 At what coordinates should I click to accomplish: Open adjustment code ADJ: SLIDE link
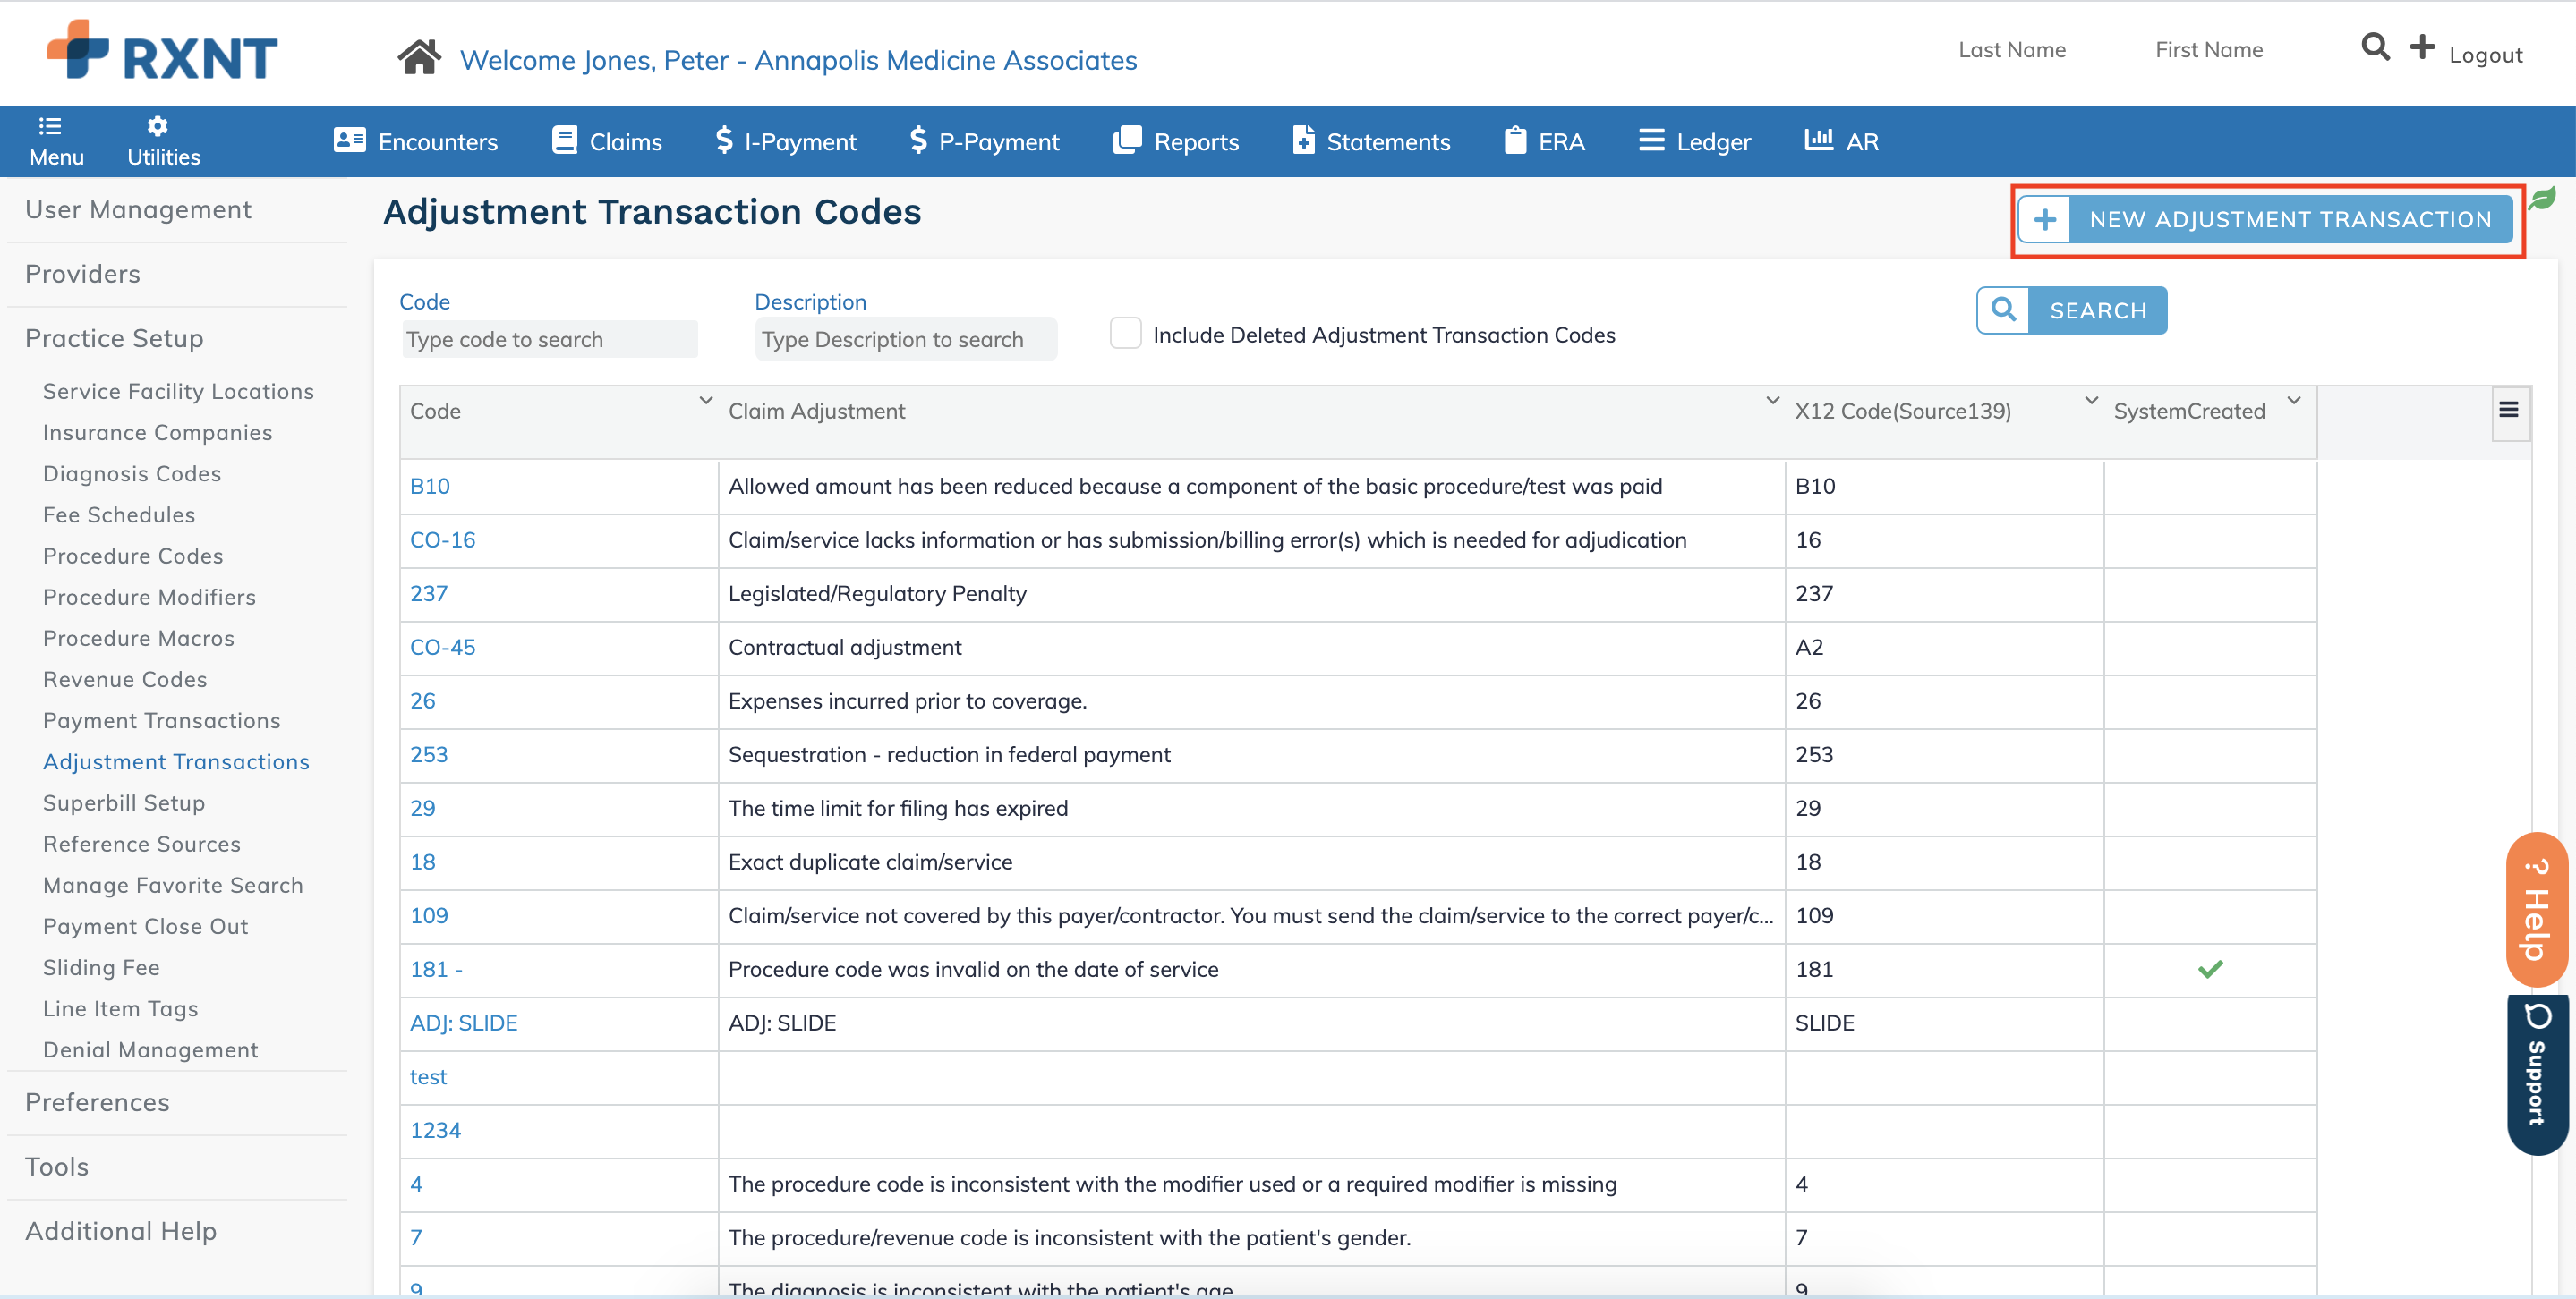pos(464,1023)
